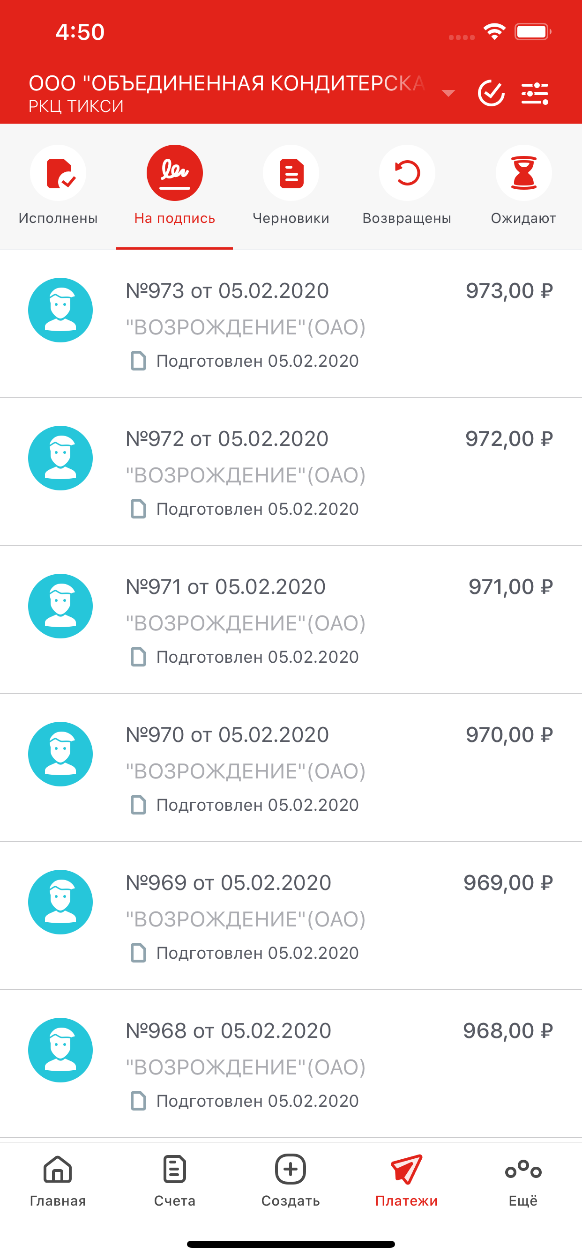Image resolution: width=582 pixels, height=1259 pixels.
Task: Tap the avatar of payment №972
Action: point(60,458)
